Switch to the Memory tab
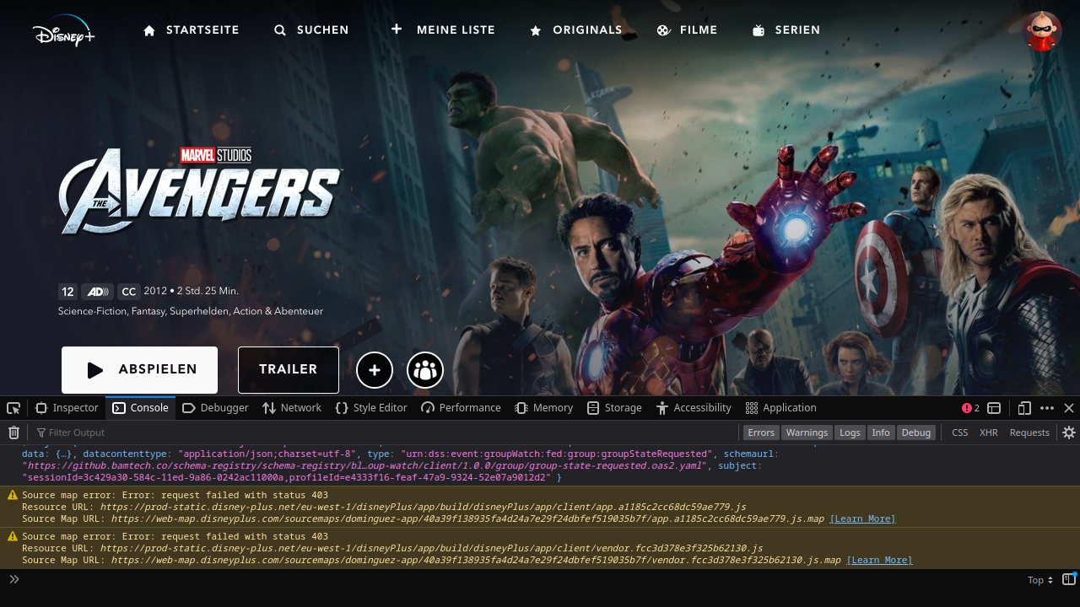Viewport: 1080px width, 607px height. click(x=544, y=408)
